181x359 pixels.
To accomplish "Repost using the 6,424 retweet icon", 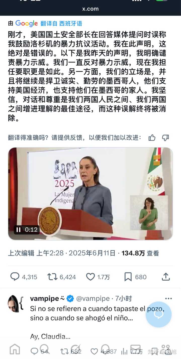I will pos(52,277).
